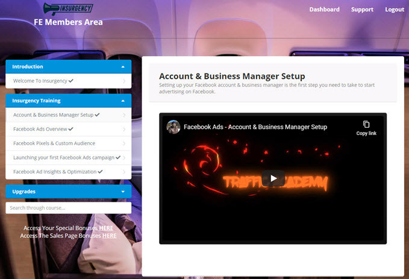This screenshot has width=409, height=279.
Task: Open Facebook Pixels & Custom Audience lesson
Action: 68,143
